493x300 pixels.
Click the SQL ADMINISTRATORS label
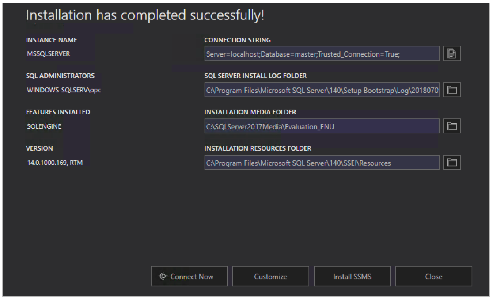click(x=60, y=76)
